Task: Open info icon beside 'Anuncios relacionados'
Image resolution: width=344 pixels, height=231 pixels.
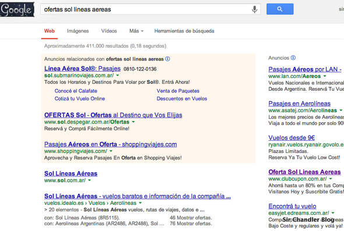Action: 167,59
